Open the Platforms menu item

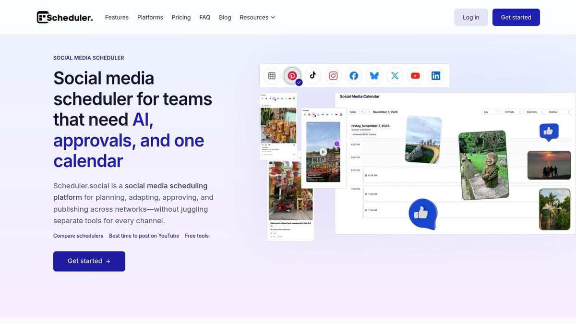point(150,17)
